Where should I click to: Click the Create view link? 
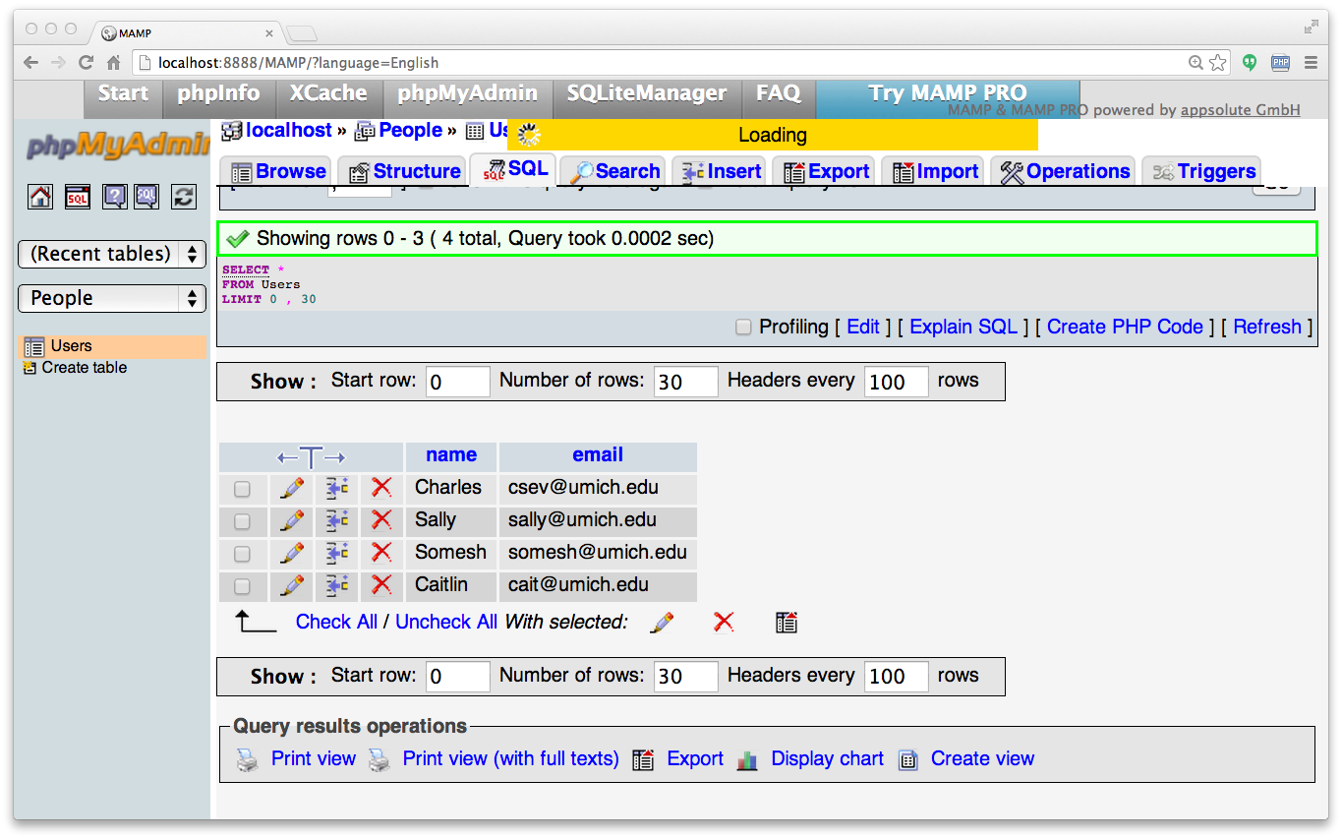982,758
